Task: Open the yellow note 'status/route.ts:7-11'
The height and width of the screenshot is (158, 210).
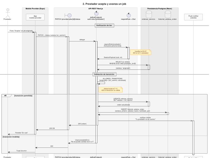Action: 111,90
